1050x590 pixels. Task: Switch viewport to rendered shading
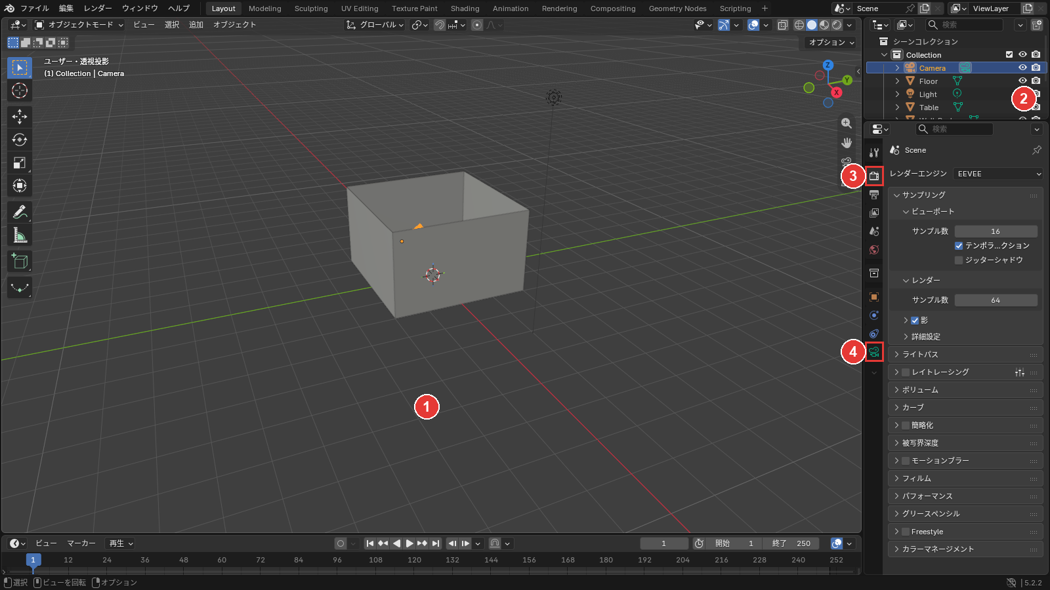coord(837,25)
